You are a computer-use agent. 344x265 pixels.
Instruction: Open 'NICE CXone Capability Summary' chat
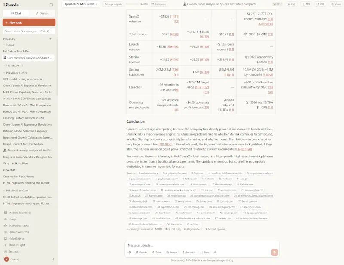tap(28, 92)
